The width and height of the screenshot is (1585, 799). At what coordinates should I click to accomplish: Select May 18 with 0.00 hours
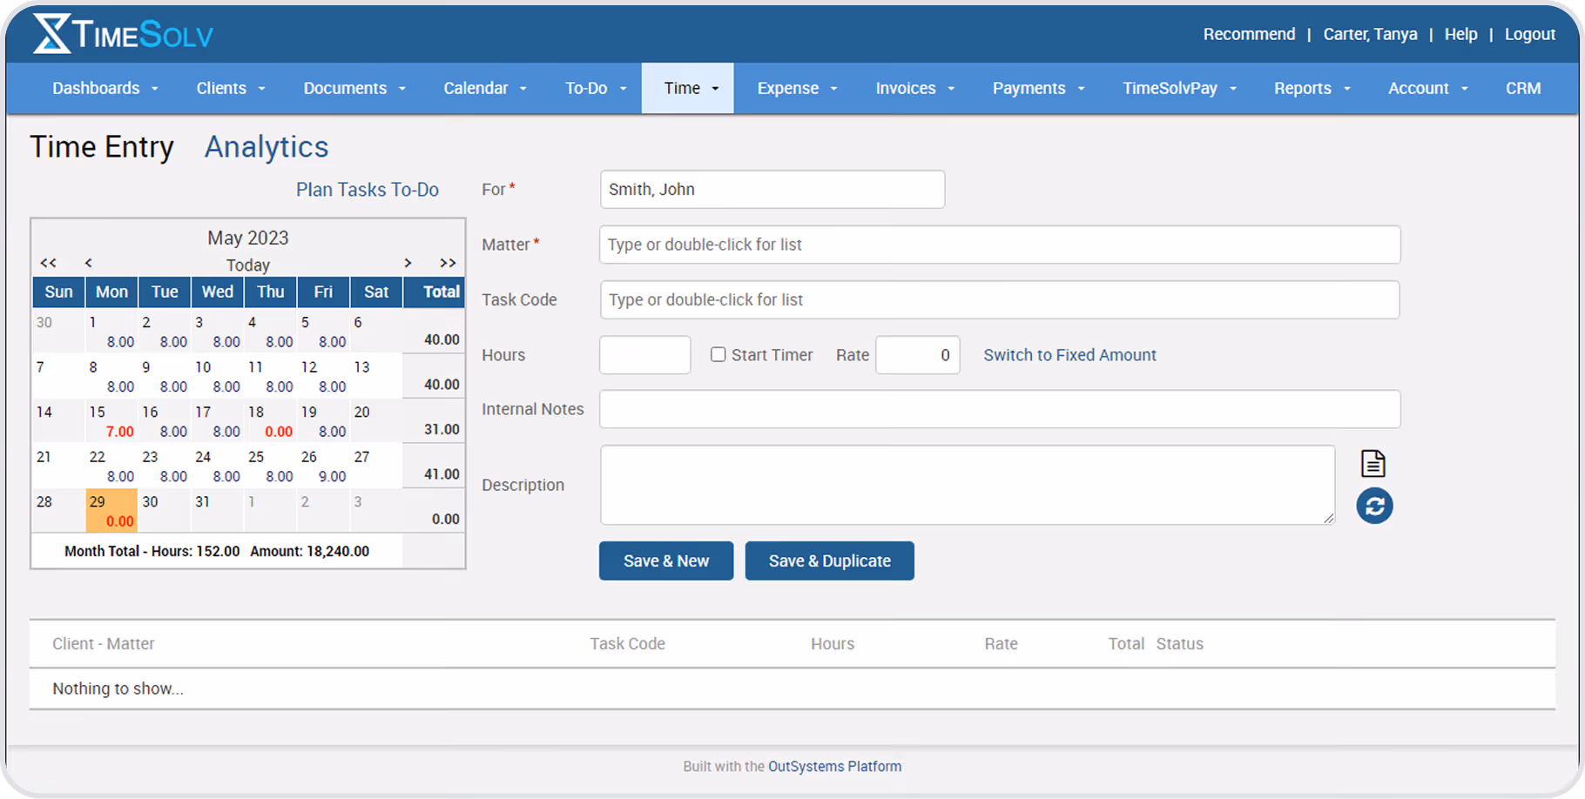pos(270,421)
